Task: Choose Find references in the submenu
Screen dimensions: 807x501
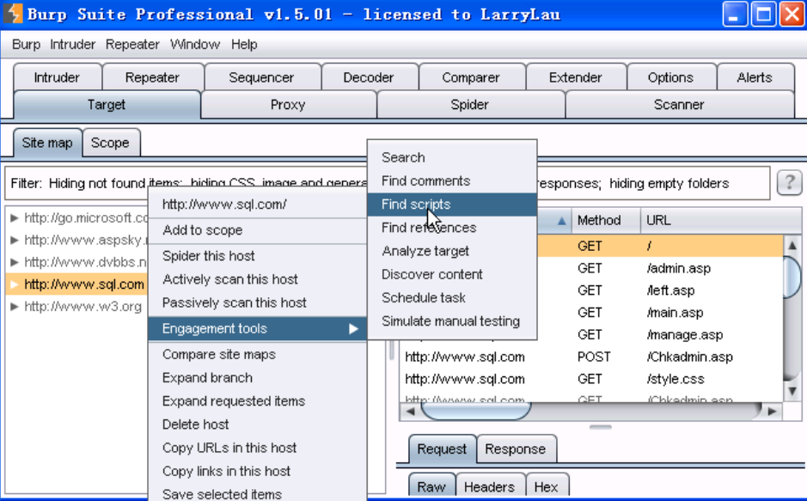Action: coord(452,228)
